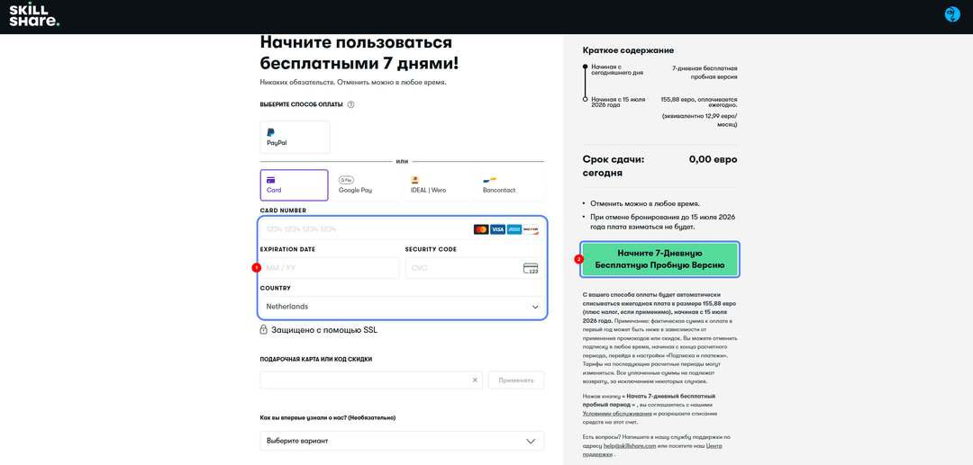
Task: Click the Применять apply button
Action: pos(516,380)
